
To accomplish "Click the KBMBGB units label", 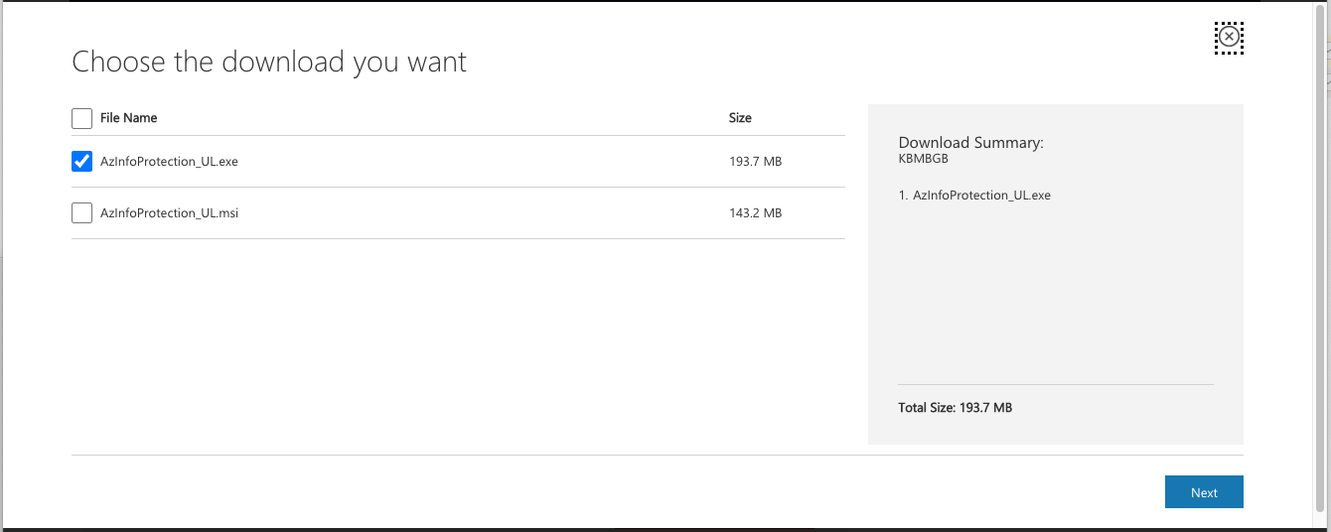I will point(924,159).
